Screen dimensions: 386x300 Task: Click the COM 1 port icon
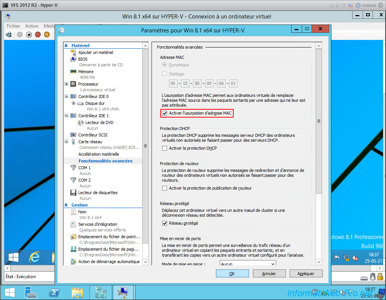tap(73, 168)
